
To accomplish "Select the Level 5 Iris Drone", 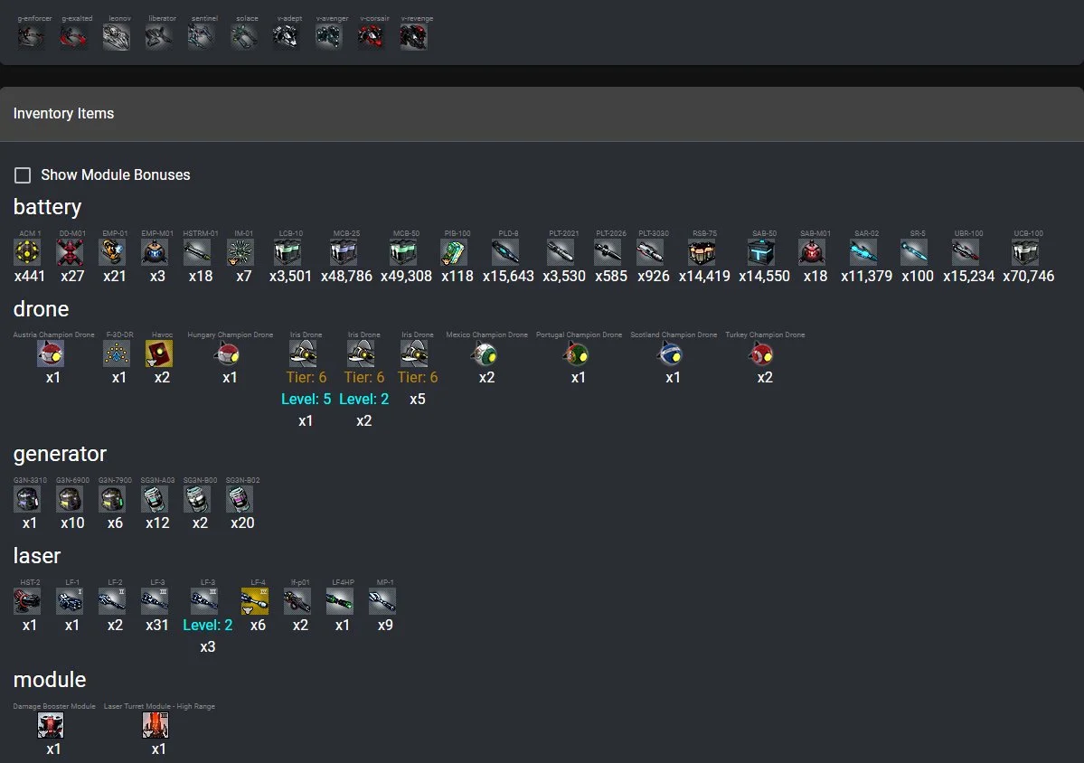I will (x=303, y=353).
